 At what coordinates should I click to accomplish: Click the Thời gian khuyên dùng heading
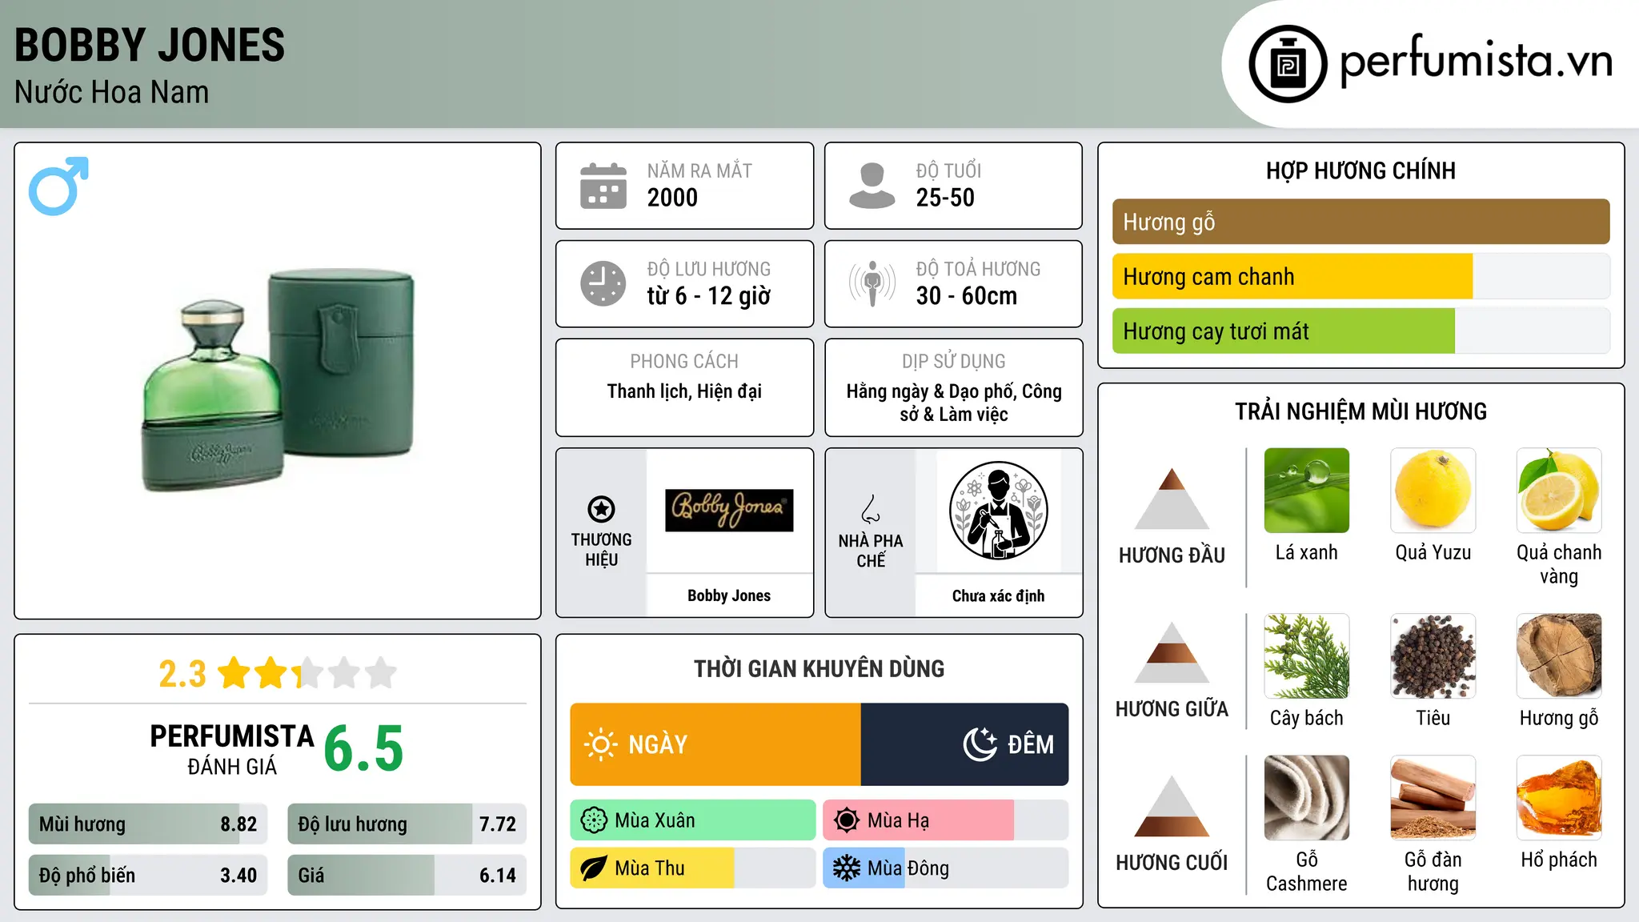click(x=819, y=668)
